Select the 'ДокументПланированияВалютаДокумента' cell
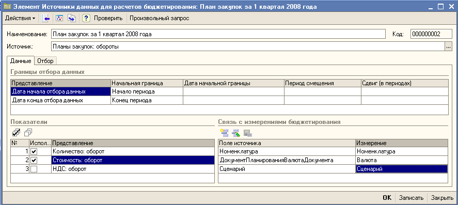 (287, 160)
